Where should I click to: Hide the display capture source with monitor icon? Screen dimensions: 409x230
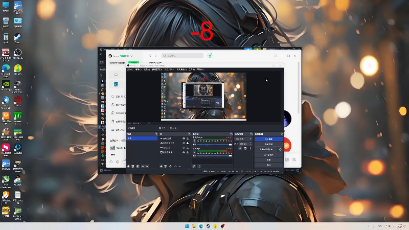point(184,152)
